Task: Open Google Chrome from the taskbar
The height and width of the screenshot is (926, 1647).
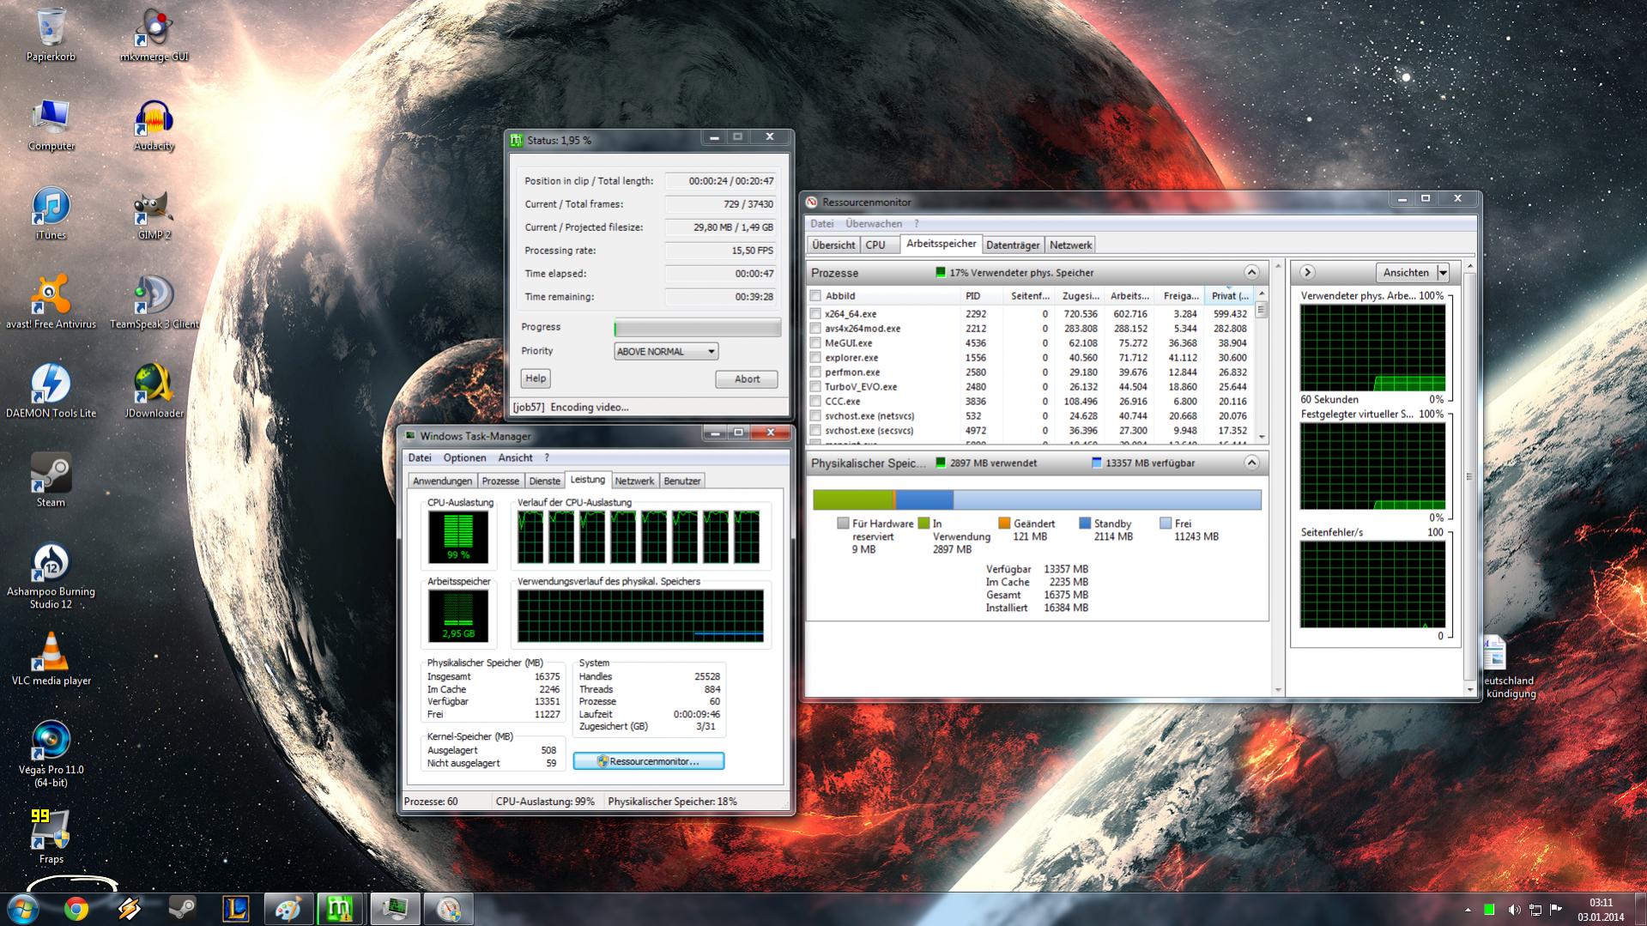Action: [76, 909]
